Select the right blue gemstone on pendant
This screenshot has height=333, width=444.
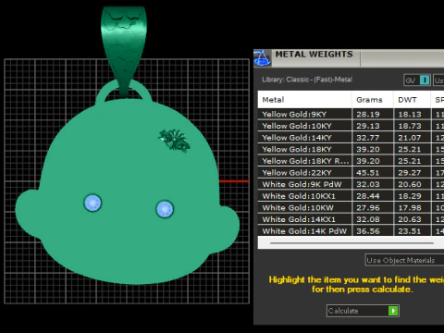click(165, 209)
